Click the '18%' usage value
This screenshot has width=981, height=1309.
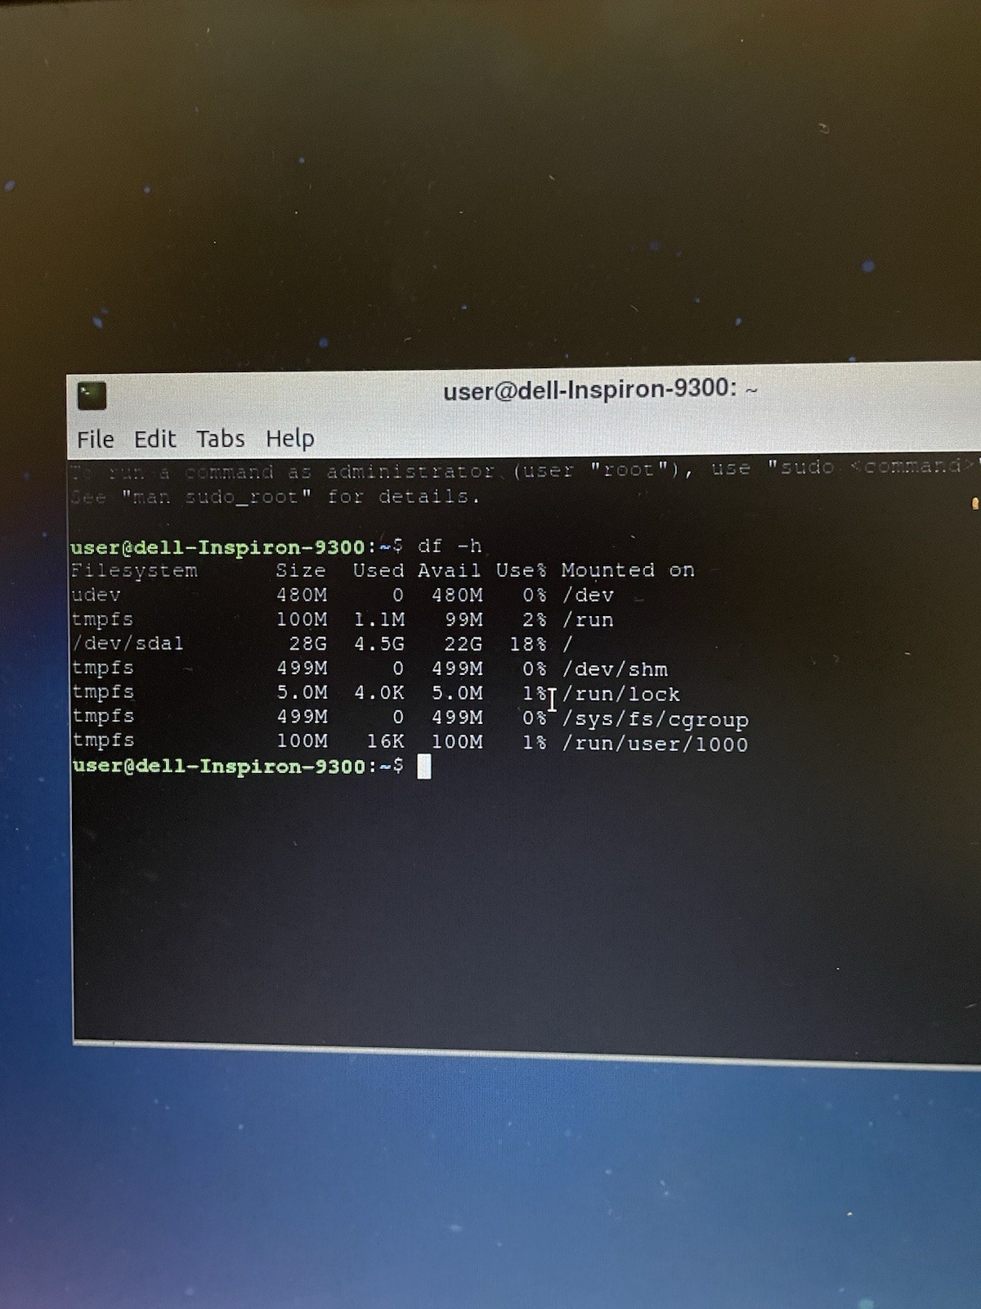click(527, 644)
